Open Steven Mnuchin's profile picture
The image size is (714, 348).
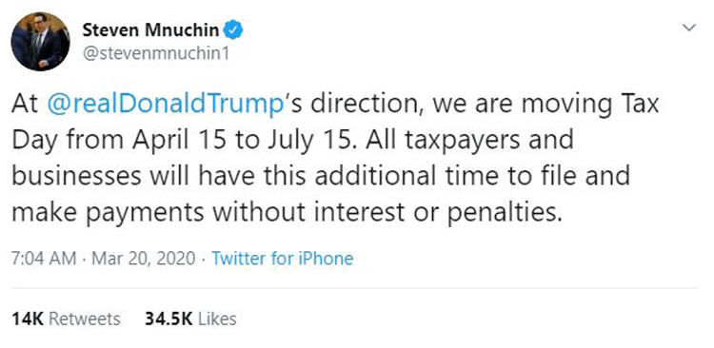(x=40, y=42)
